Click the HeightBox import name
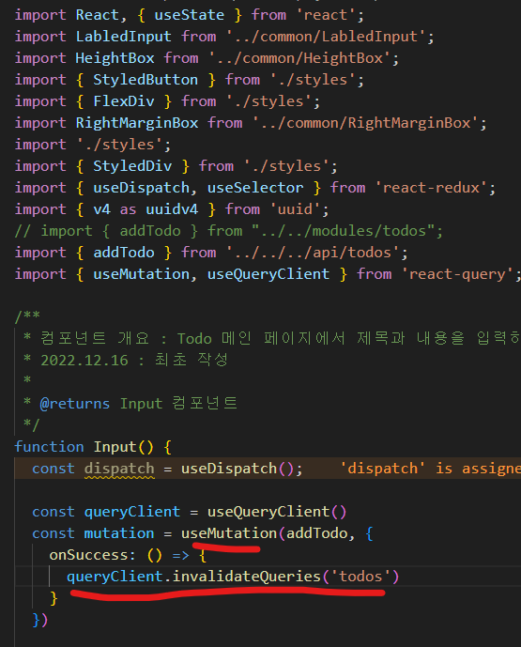Screen dimensions: 521x647 115,58
